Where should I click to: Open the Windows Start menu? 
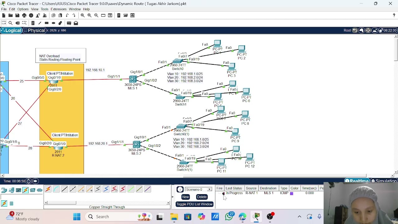77,217
